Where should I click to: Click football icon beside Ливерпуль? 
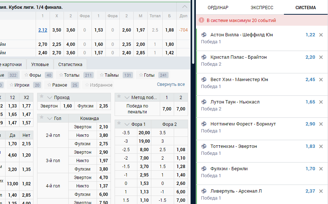click(204, 191)
